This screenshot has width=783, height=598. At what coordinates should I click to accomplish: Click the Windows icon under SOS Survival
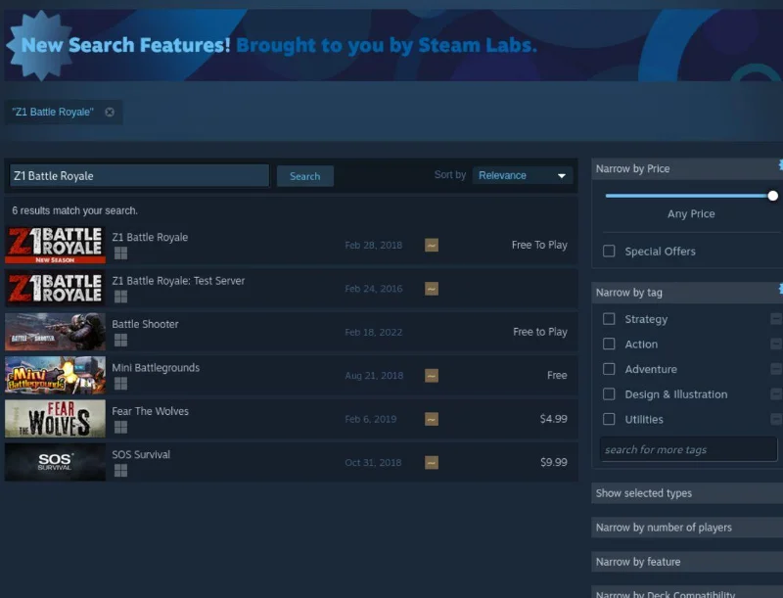(x=120, y=470)
